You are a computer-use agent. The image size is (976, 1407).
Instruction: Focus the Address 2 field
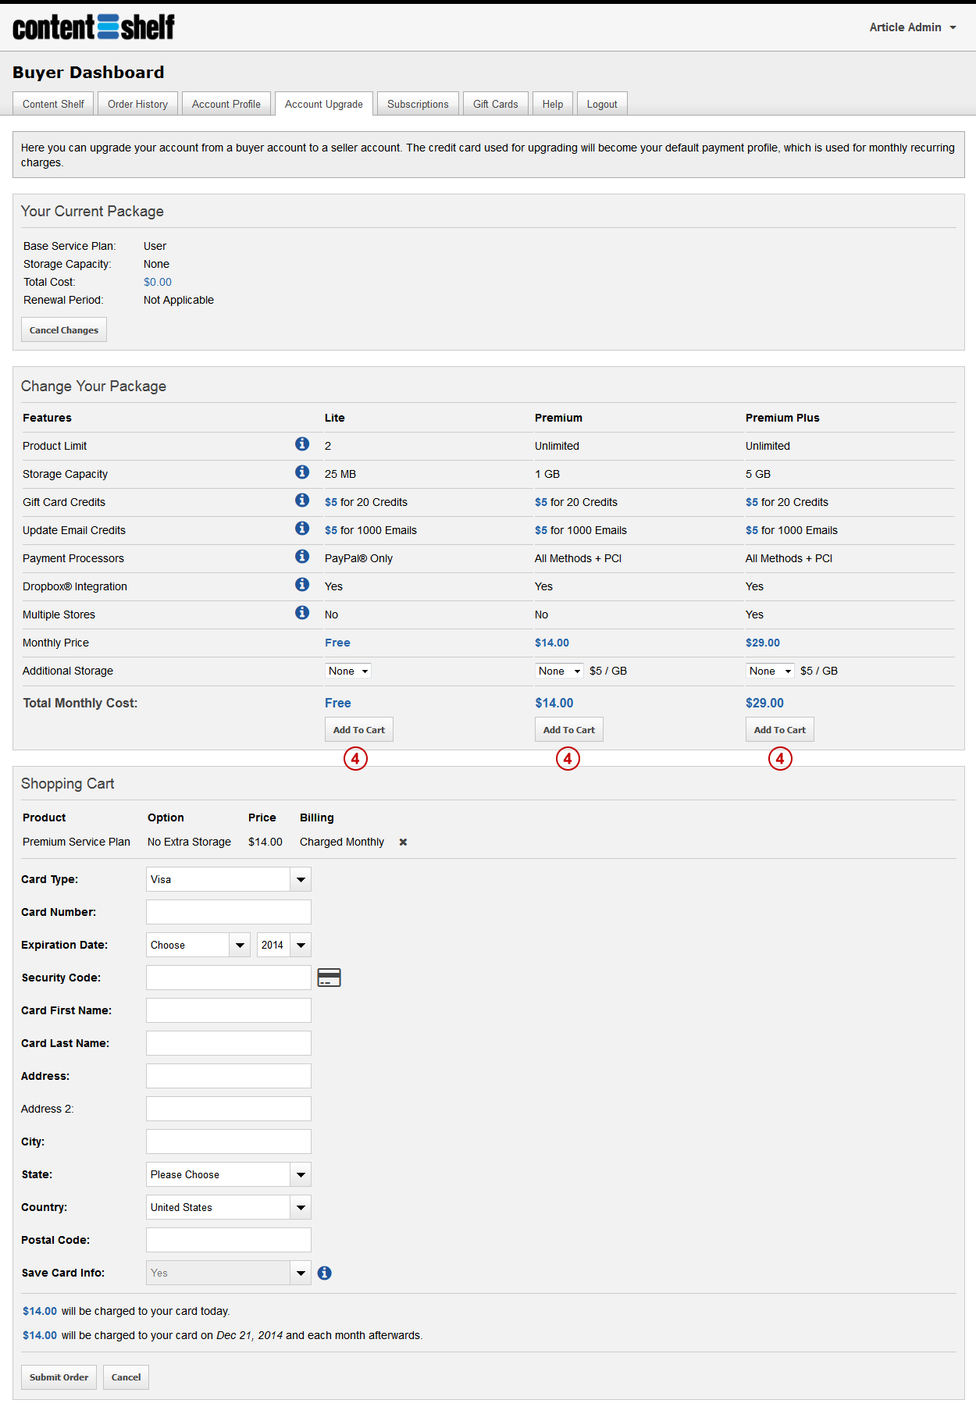point(229,1109)
